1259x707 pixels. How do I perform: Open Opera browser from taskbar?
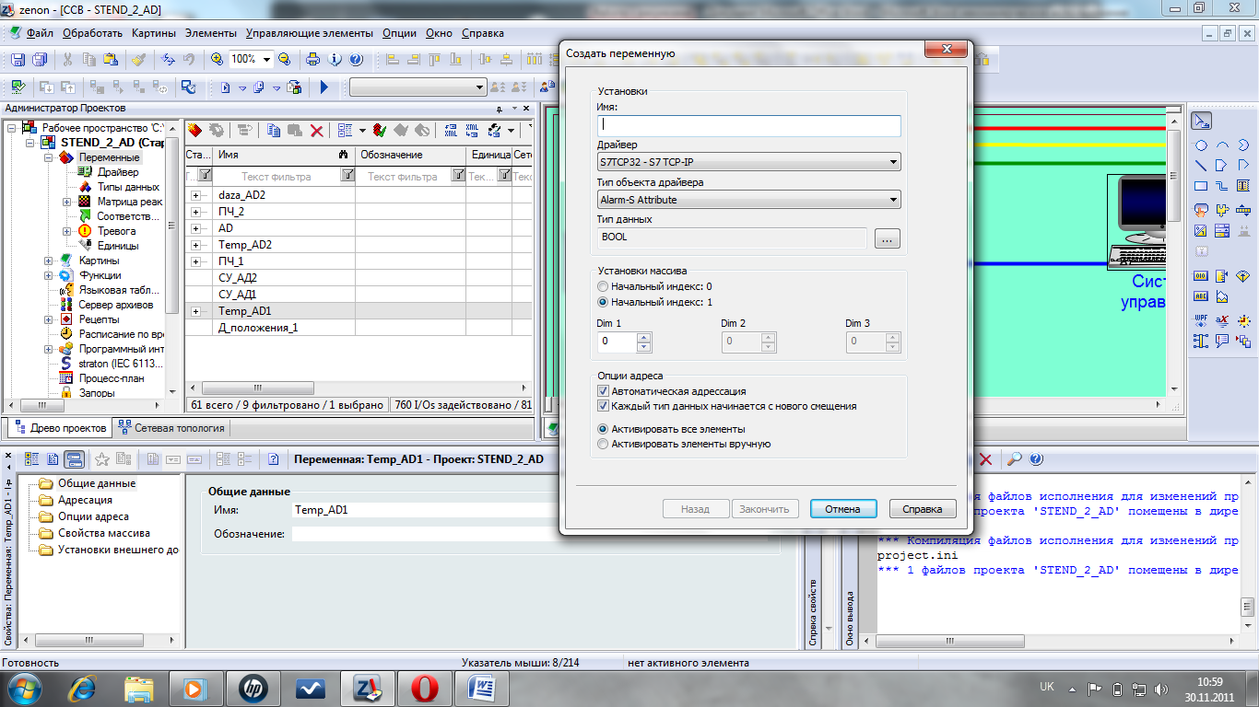pos(424,688)
